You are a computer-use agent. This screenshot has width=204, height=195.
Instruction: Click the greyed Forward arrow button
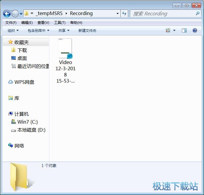pos(15,14)
